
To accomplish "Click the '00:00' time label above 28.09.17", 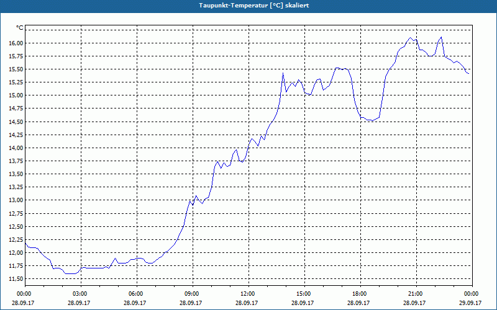I will [23, 294].
